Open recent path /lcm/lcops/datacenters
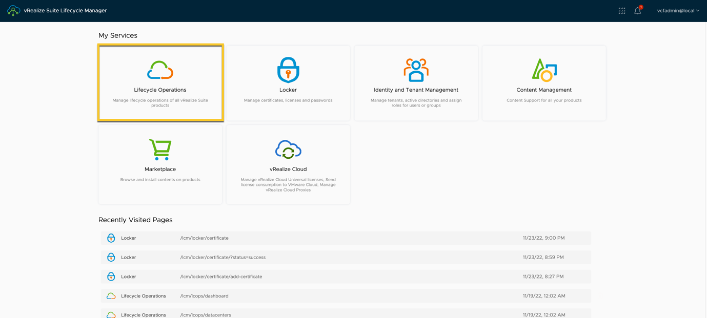 pos(206,315)
